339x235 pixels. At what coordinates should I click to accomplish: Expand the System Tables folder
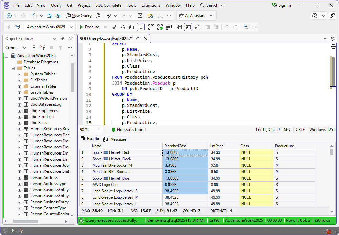[x=20, y=74]
